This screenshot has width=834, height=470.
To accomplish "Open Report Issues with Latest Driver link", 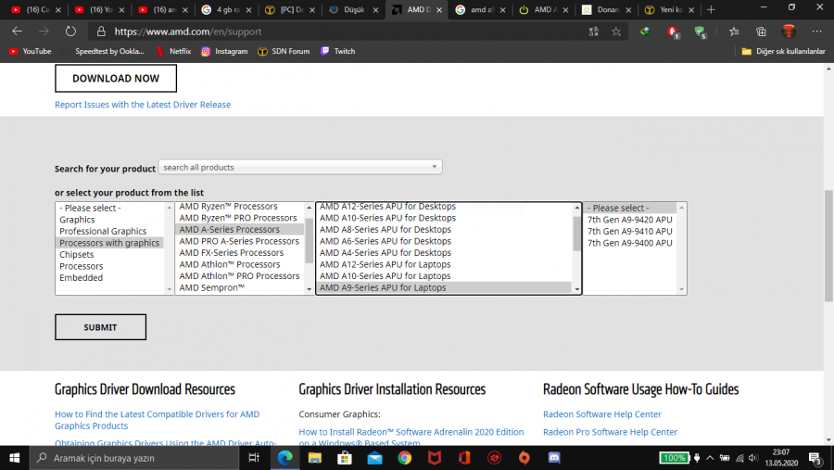I will pos(143,105).
